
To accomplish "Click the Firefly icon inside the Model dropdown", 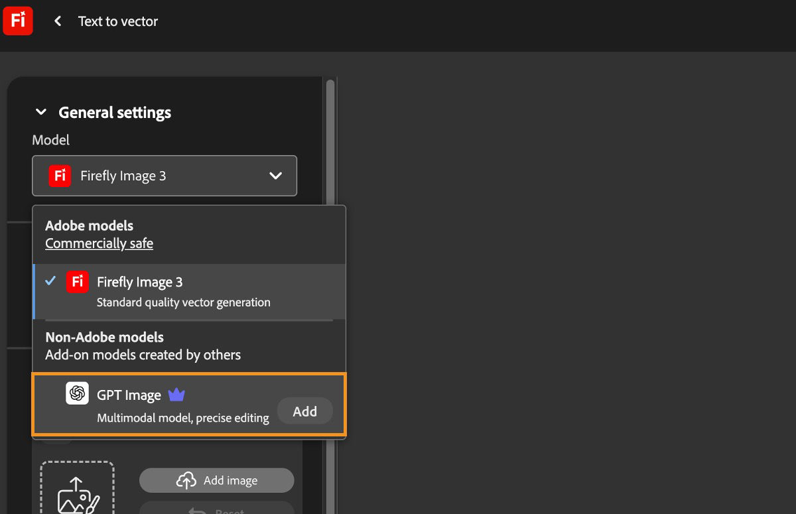I will tap(60, 176).
